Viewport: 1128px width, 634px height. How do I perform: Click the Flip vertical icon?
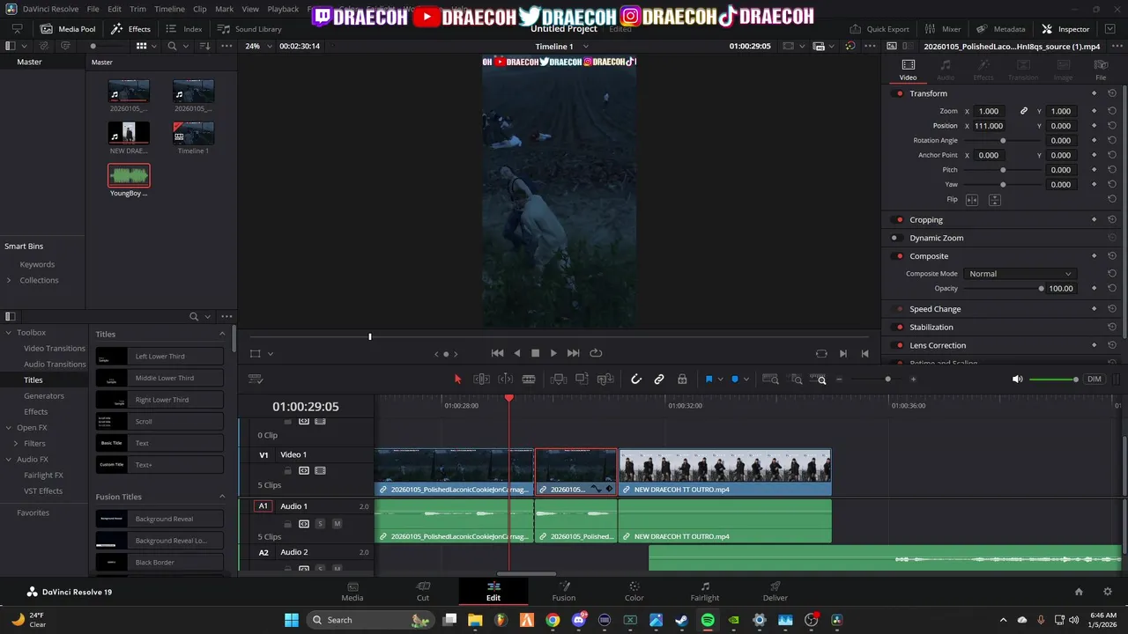pos(995,200)
